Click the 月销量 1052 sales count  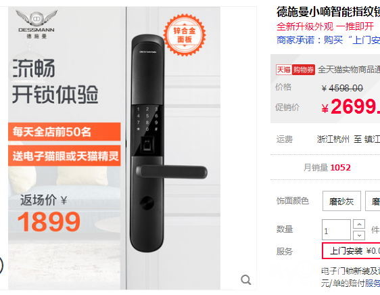(x=327, y=167)
